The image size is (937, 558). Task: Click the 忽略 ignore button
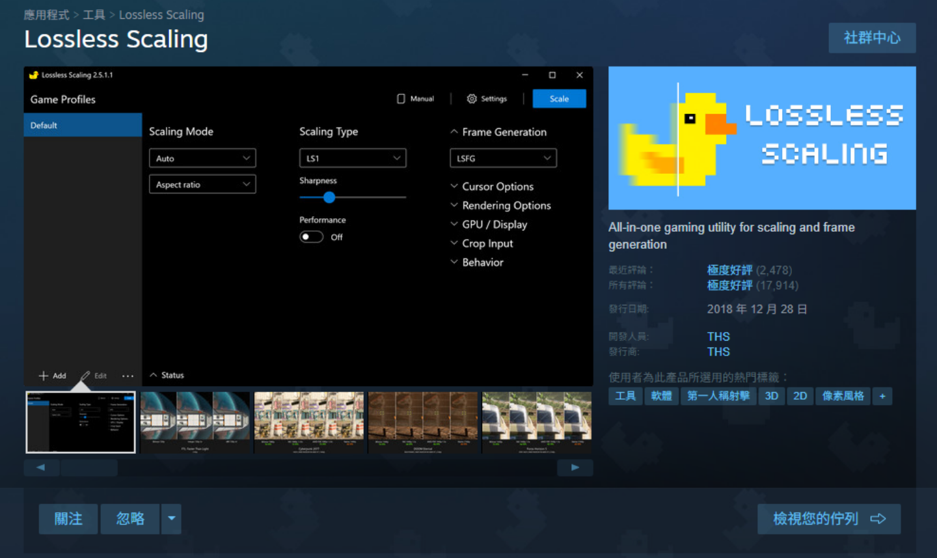point(130,519)
